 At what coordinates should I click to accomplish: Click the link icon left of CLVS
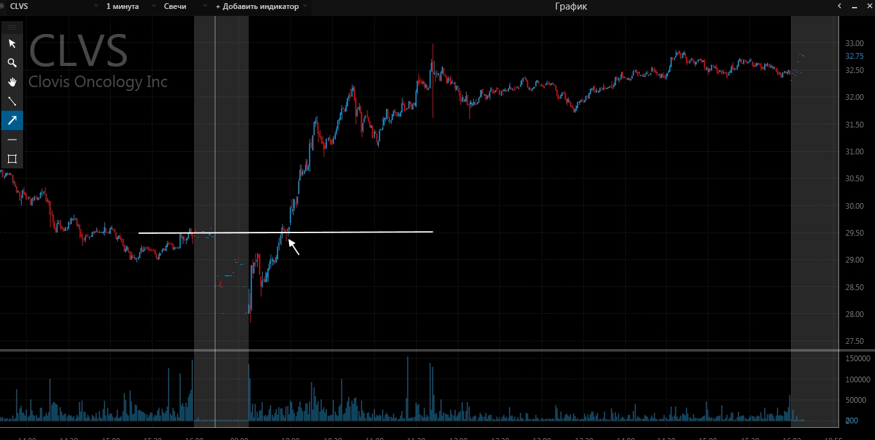(3, 6)
